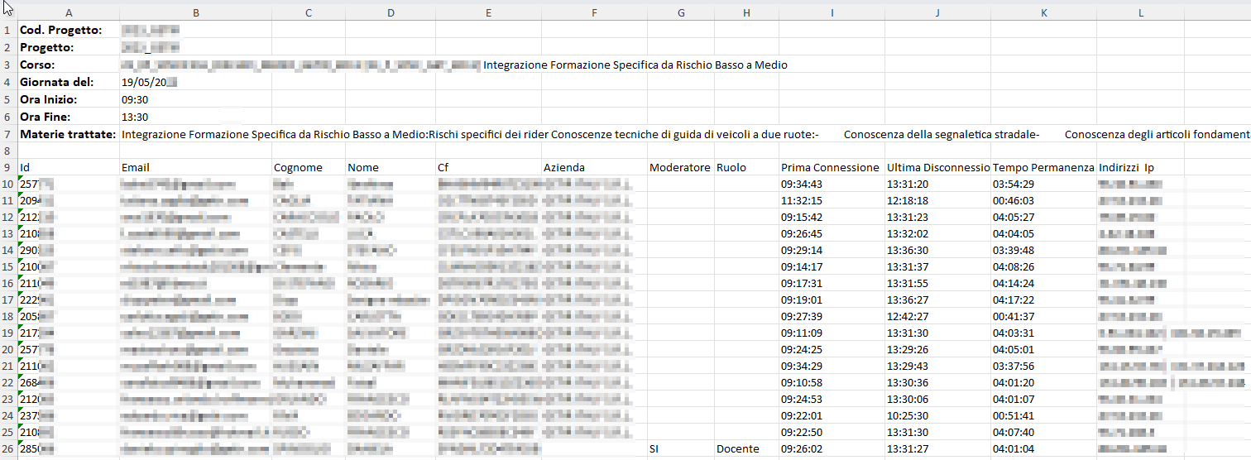Select row header 26

(x=8, y=448)
